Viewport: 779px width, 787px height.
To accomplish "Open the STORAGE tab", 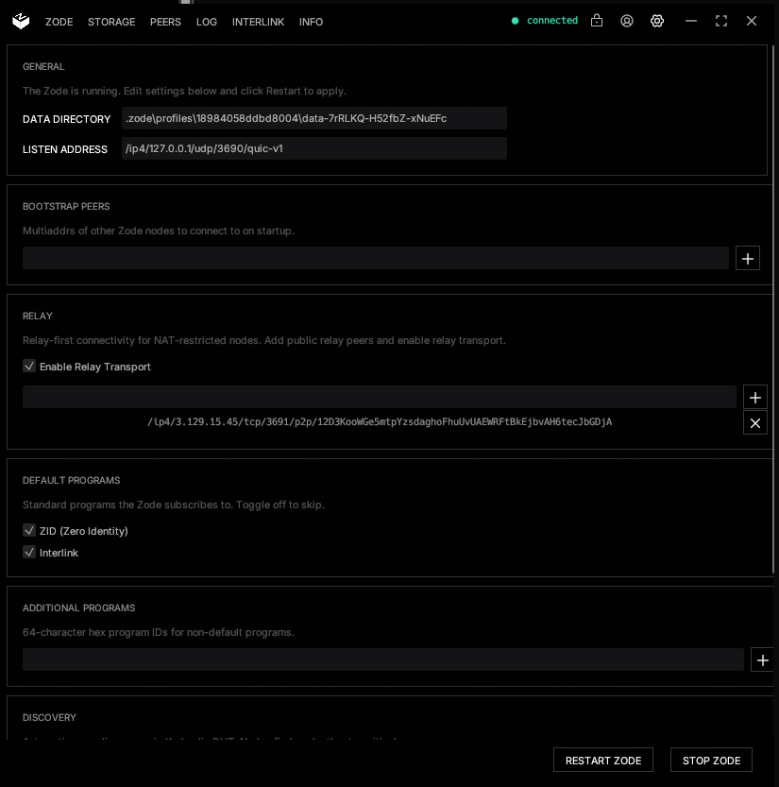I will (x=111, y=22).
